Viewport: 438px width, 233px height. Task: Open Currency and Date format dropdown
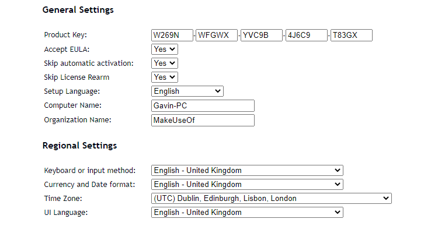click(246, 185)
